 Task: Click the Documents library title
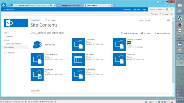90,39
